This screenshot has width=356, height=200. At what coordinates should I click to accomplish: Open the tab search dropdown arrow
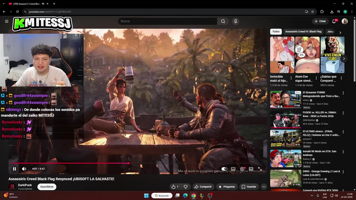pyautogui.click(x=4, y=4)
